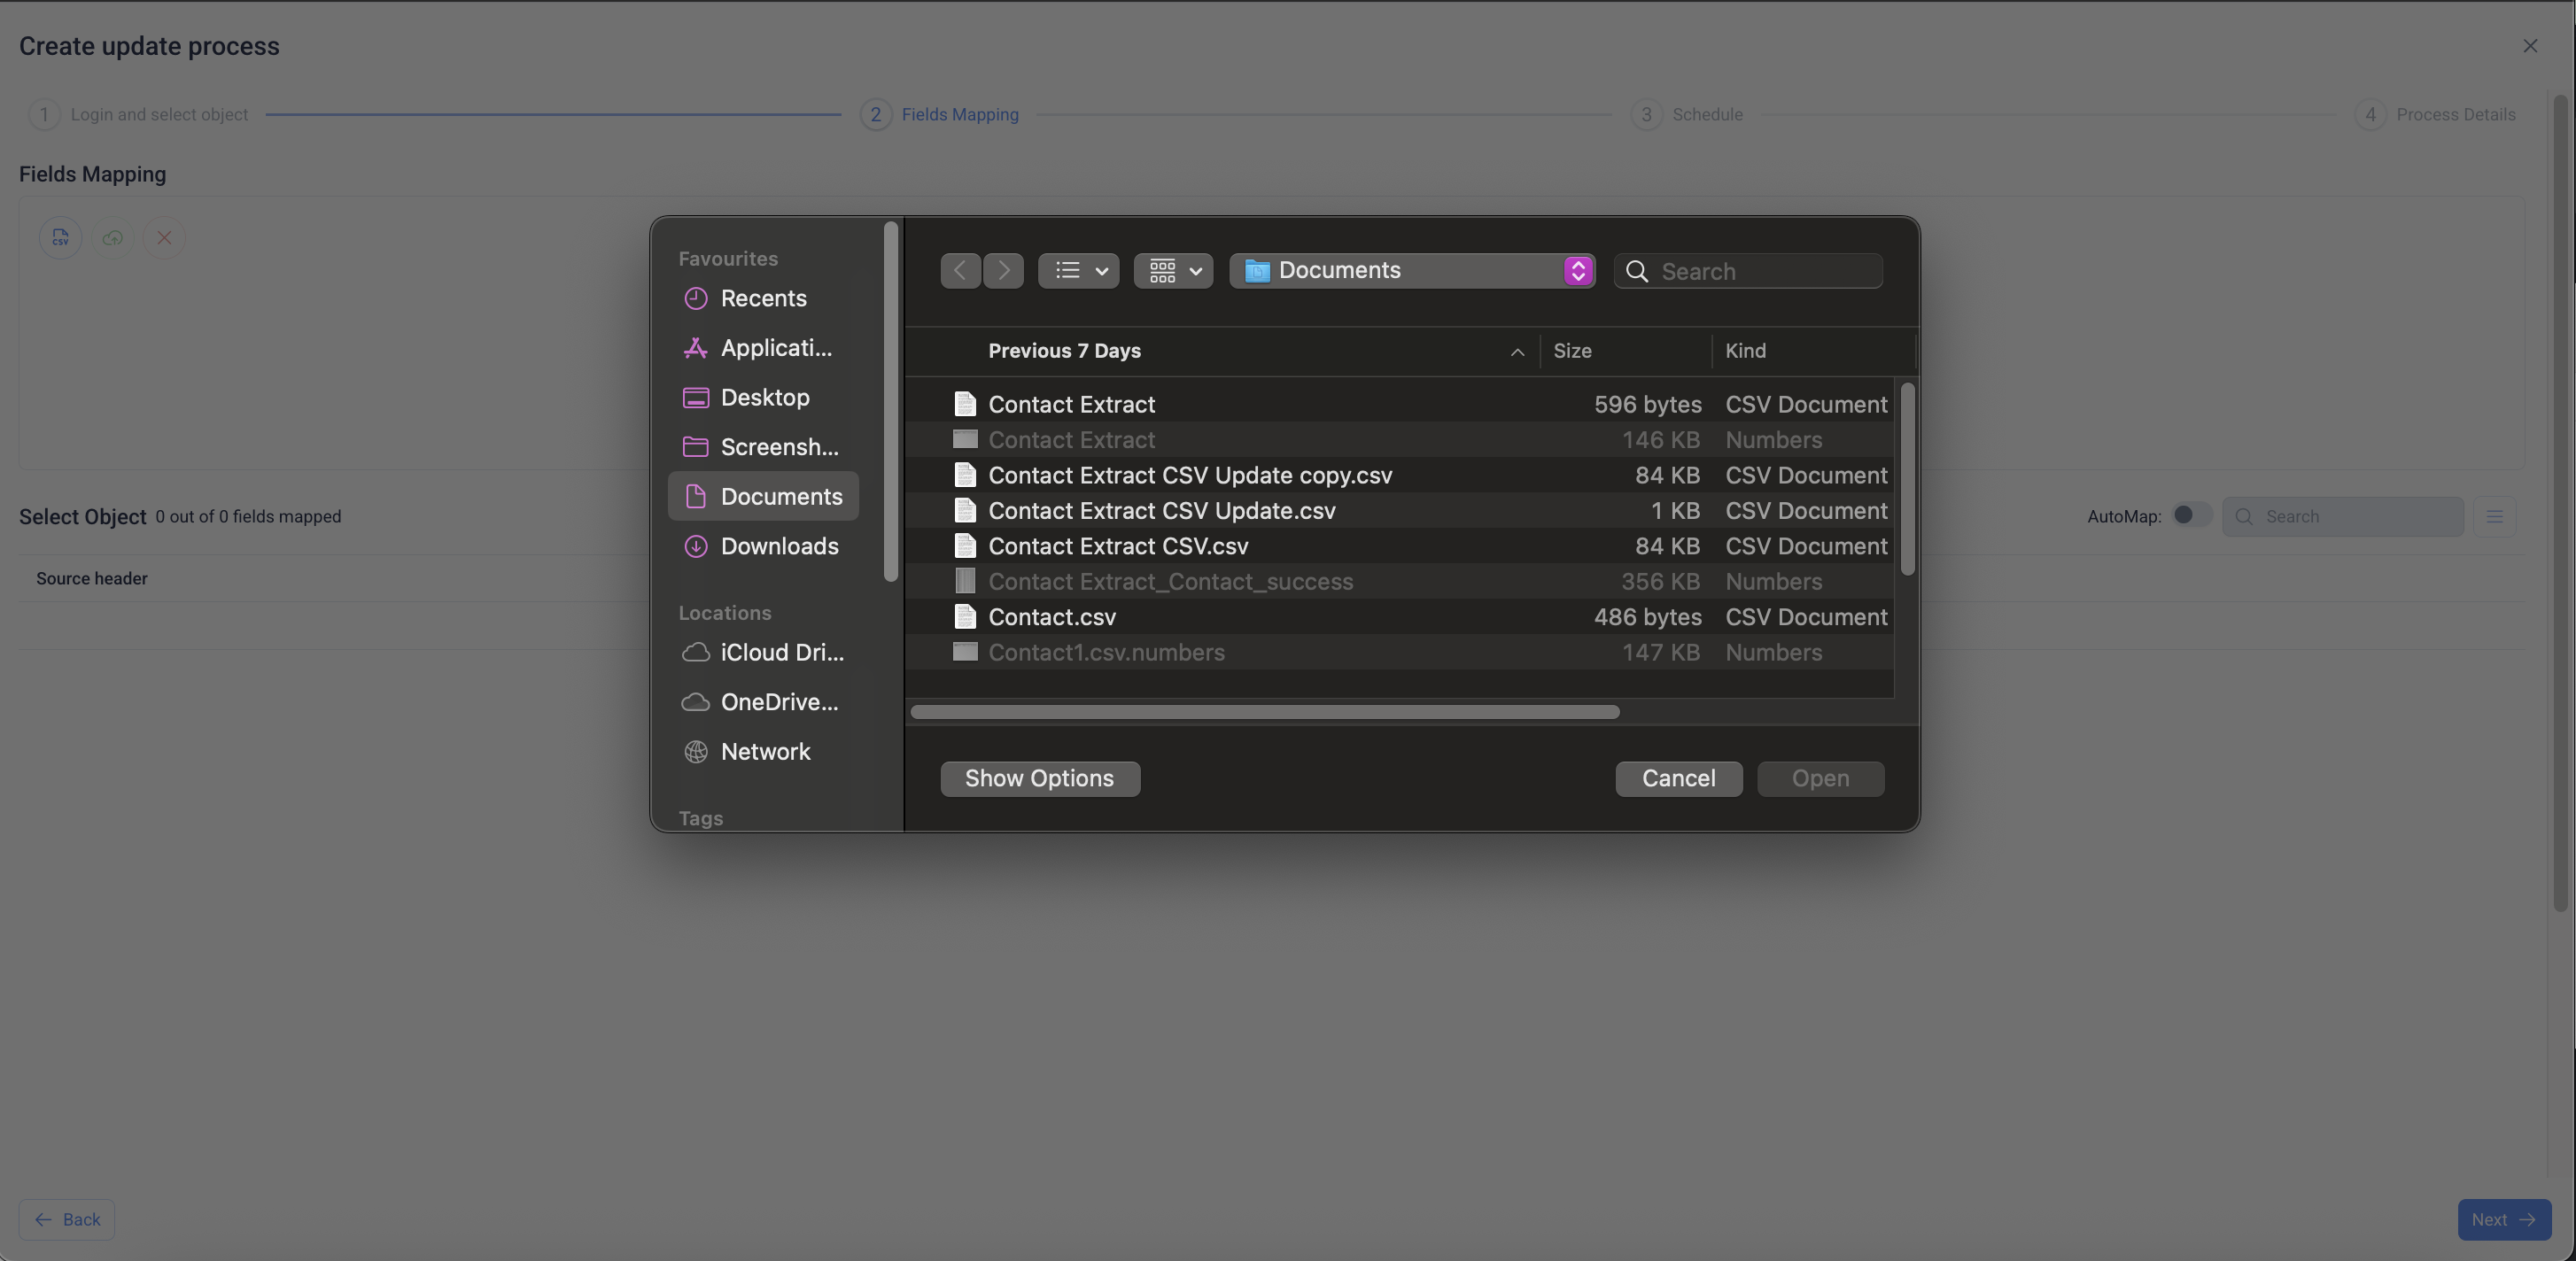
Task: Toggle sort order chevron on name column
Action: pyautogui.click(x=1517, y=352)
